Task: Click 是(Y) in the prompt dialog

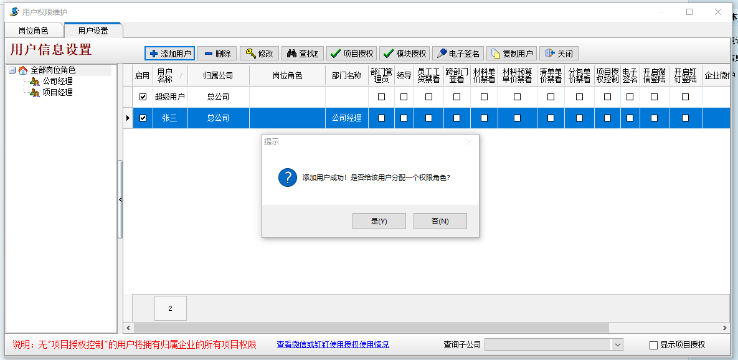Action: [x=379, y=221]
